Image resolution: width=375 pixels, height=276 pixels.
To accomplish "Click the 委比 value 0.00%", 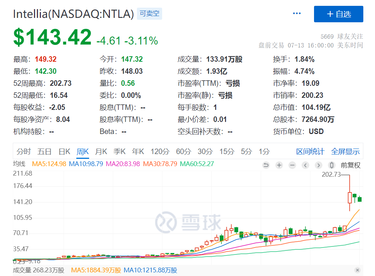I will pos(131,95).
